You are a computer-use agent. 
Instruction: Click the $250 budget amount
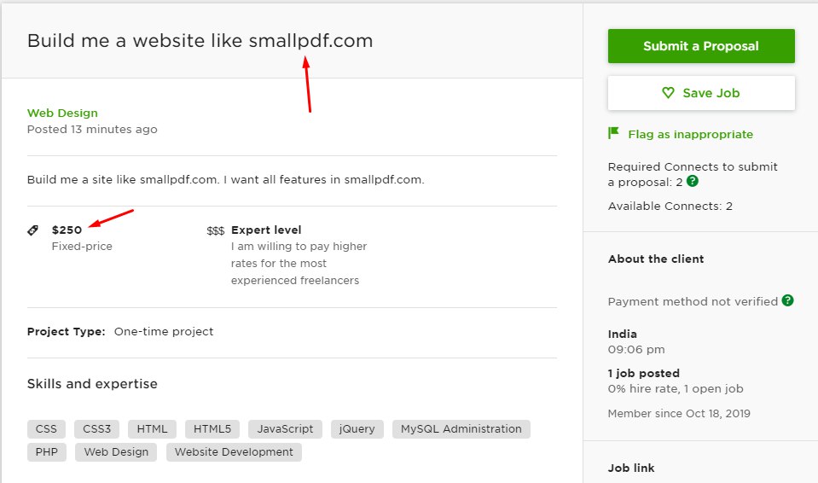67,230
